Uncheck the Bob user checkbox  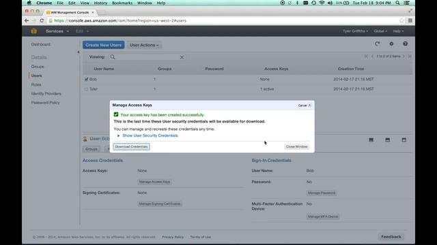[86, 79]
